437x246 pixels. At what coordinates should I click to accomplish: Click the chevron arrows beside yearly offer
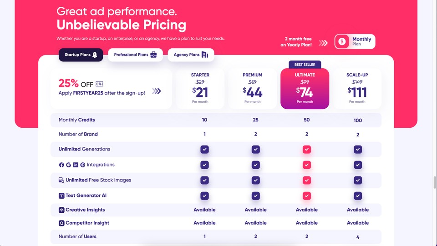(x=323, y=43)
